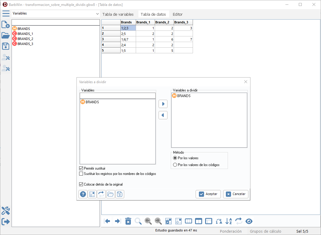Enable 'Sustituir los registros por los nombres' checkbox
321x235 pixels.
[81, 174]
